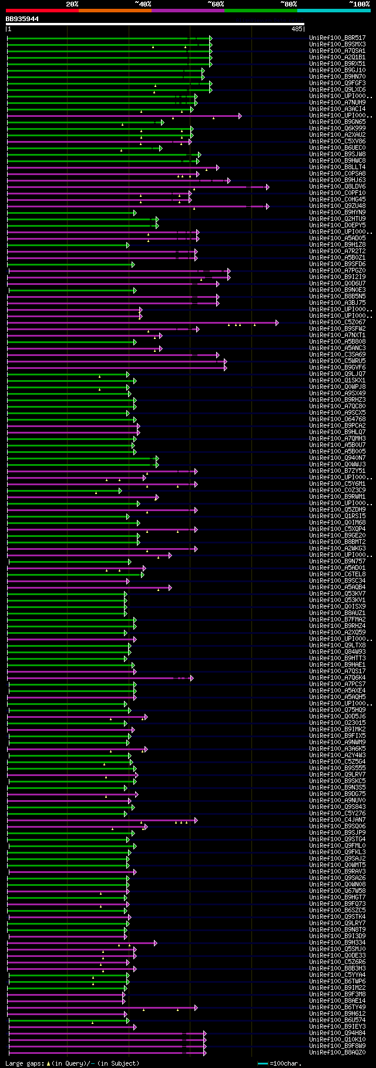Select hit label UniRef100_Q9FML0
The height and width of the screenshot is (1068, 376).
click(337, 846)
